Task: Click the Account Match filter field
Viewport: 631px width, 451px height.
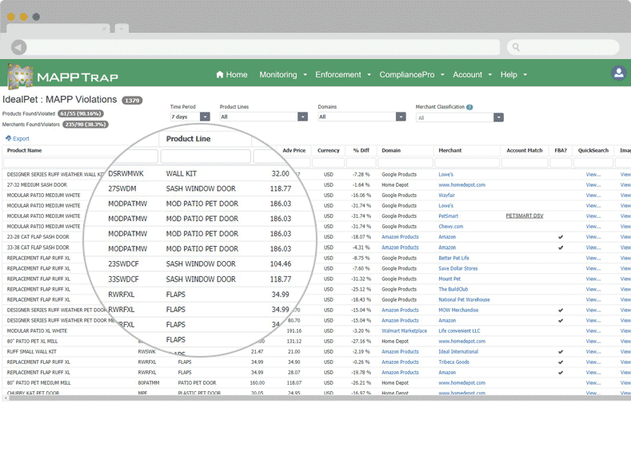Action: [x=525, y=162]
